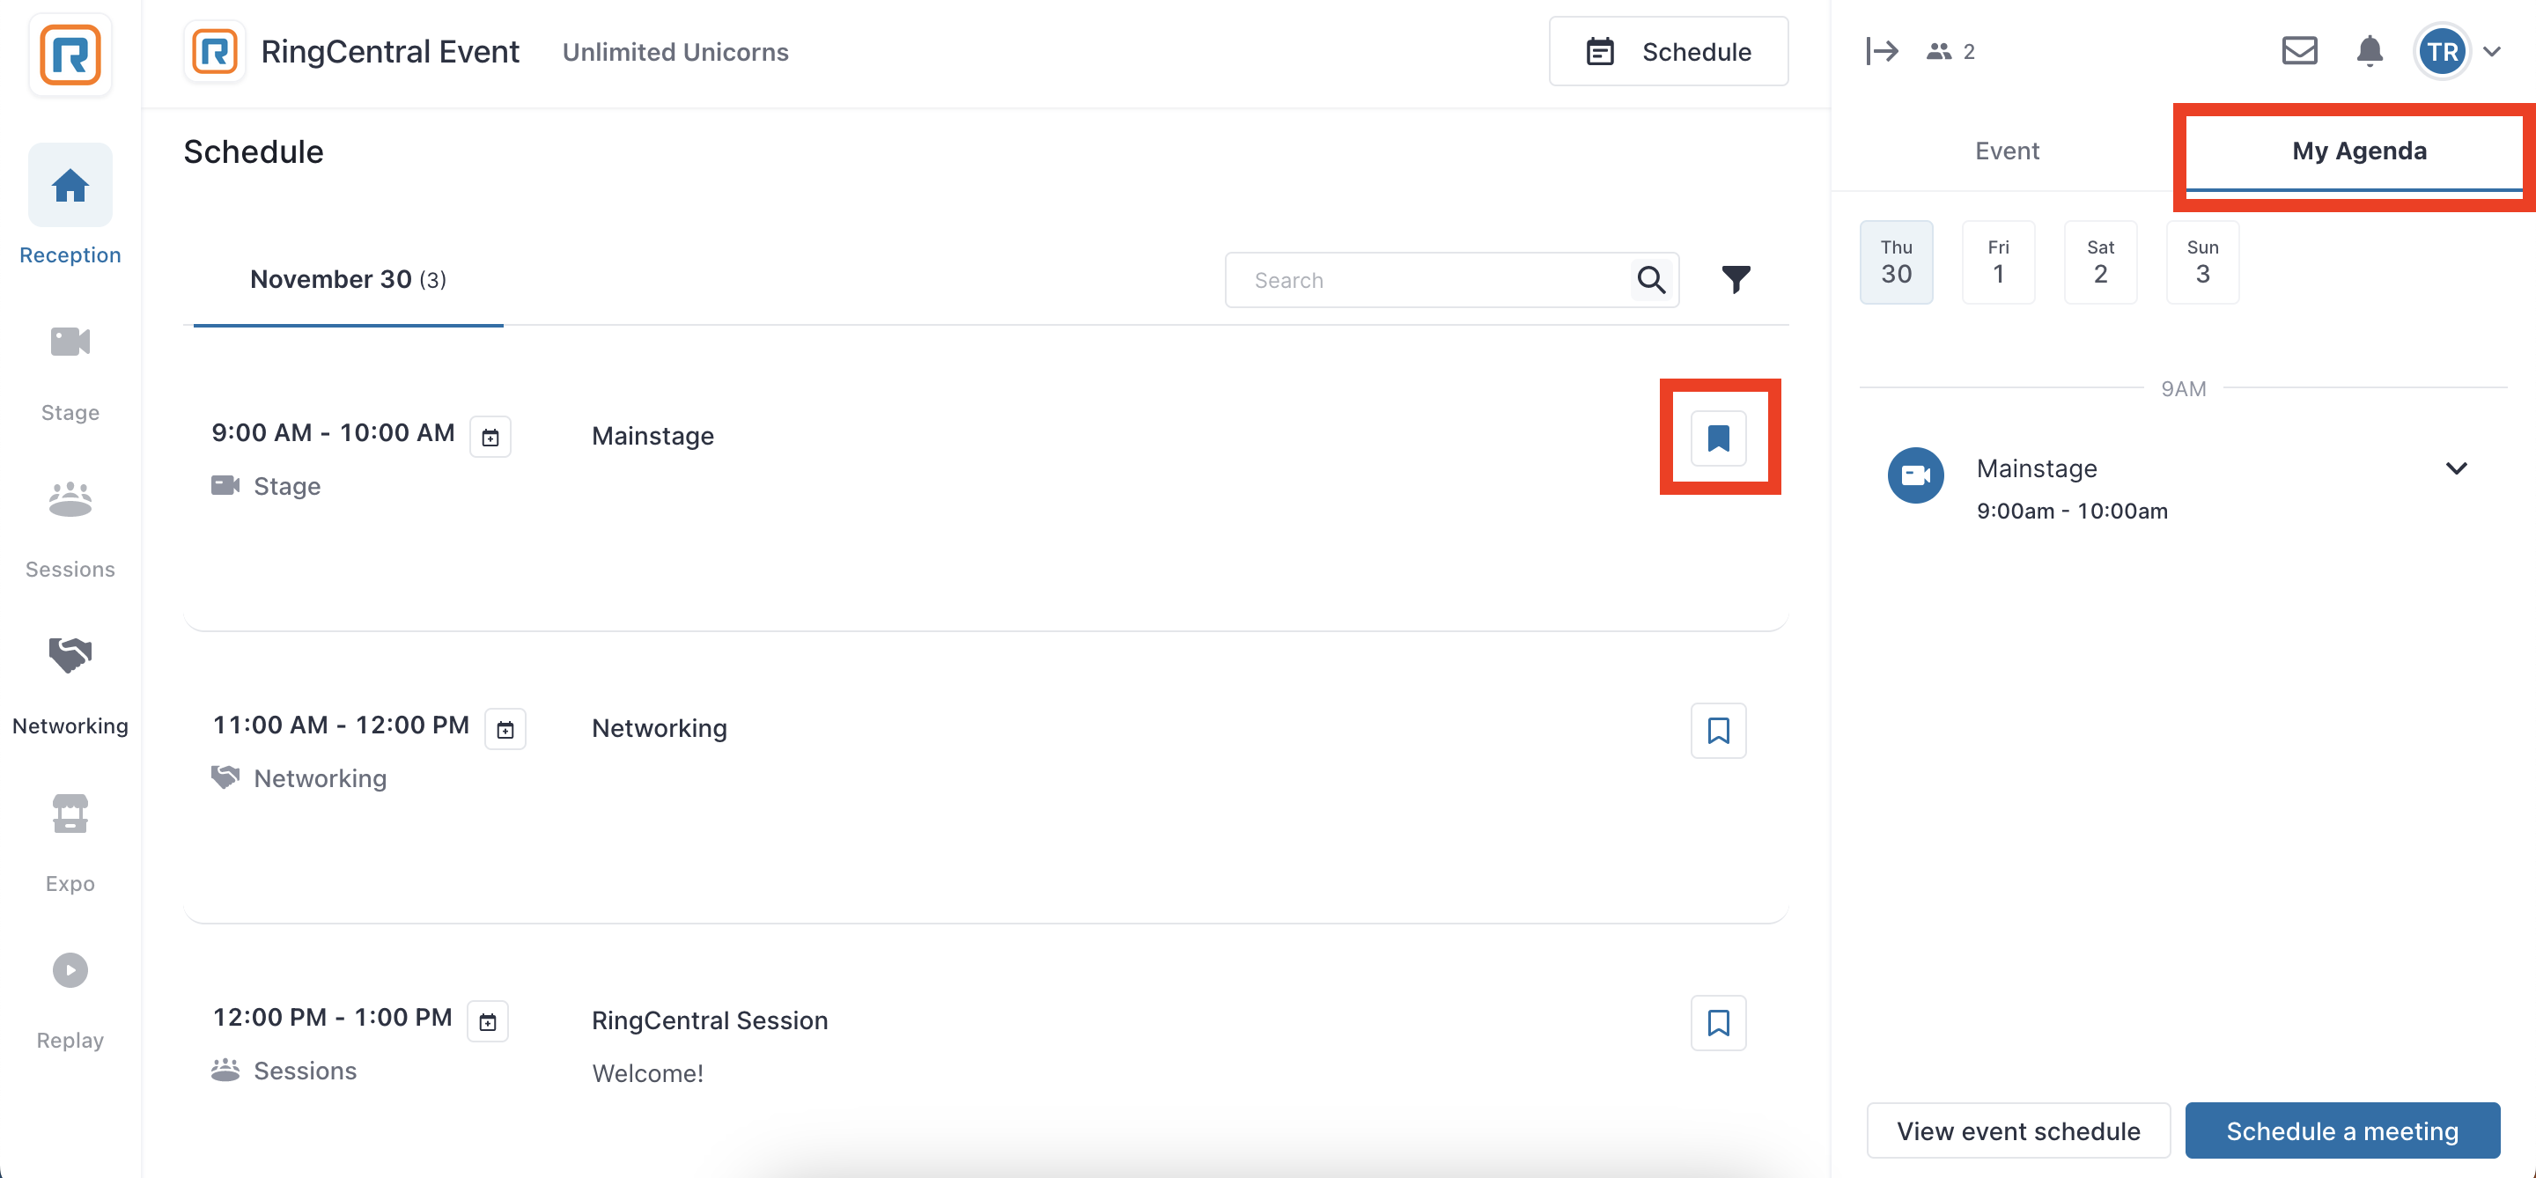Viewport: 2536px width, 1178px height.
Task: Open the Networking handshake icon
Action: point(70,655)
